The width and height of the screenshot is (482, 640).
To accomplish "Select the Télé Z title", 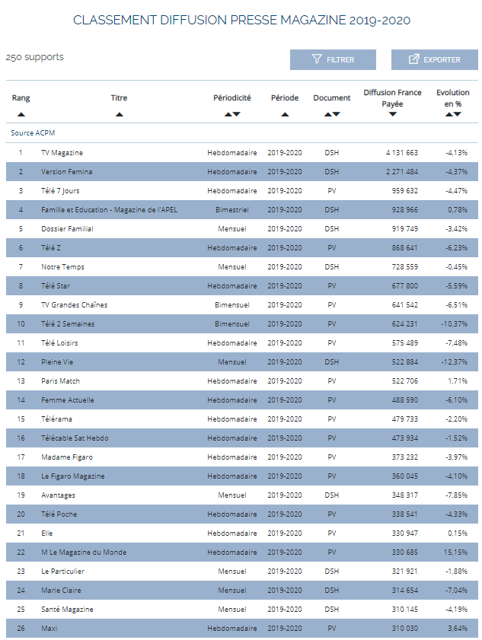I will click(51, 248).
